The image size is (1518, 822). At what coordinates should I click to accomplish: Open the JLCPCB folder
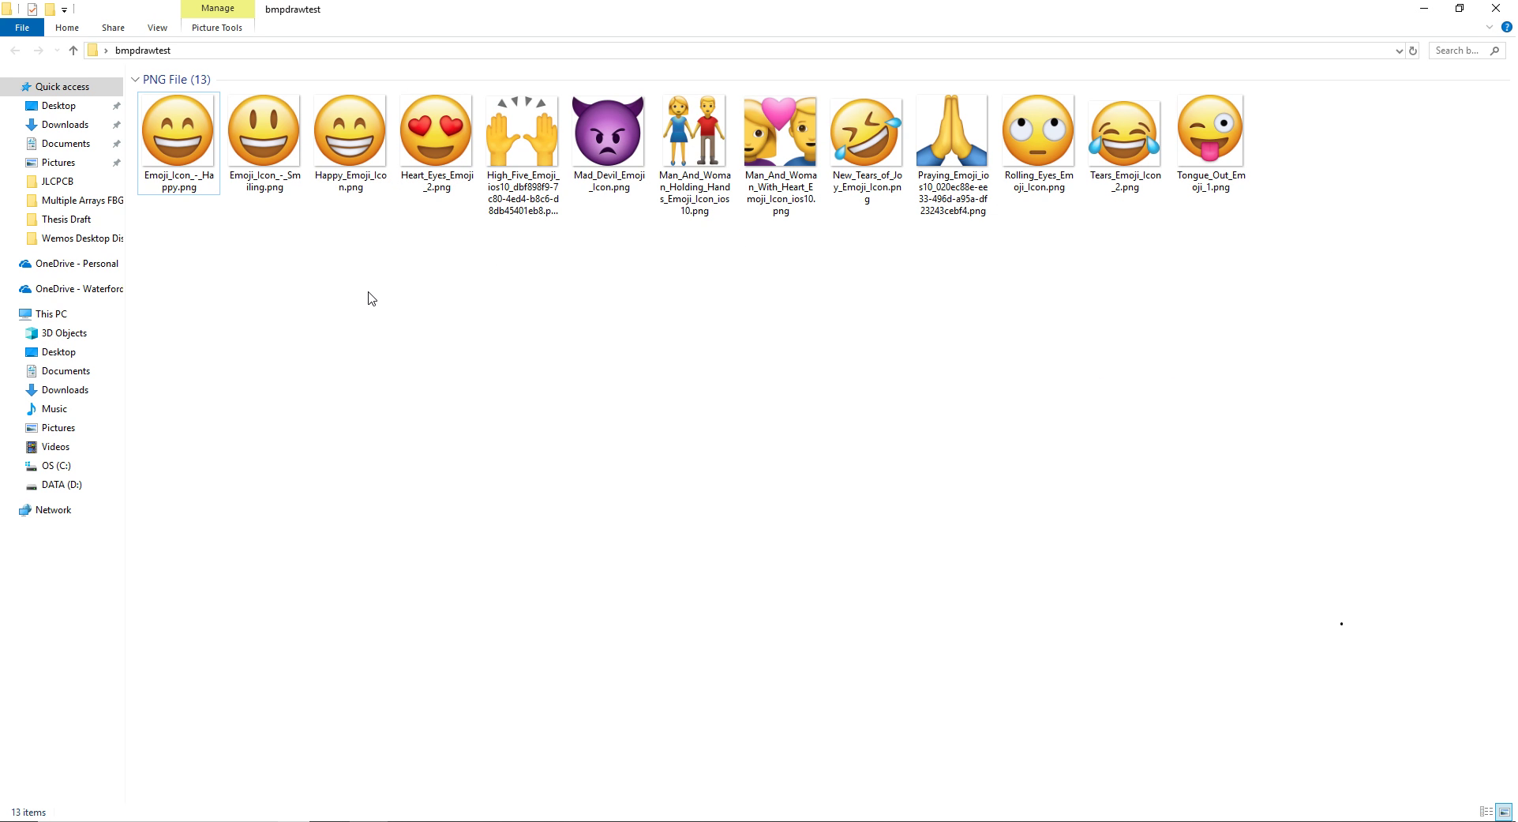point(57,182)
